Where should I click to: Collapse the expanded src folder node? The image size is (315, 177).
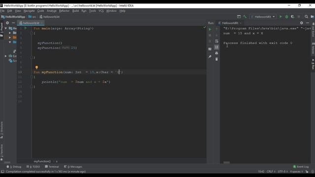click(10, 42)
